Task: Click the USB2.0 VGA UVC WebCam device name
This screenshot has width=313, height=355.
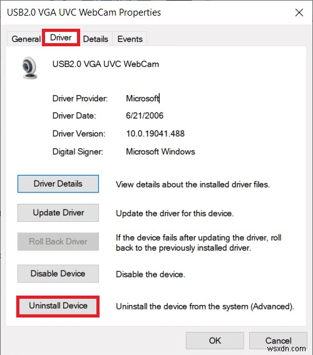Action: 106,64
